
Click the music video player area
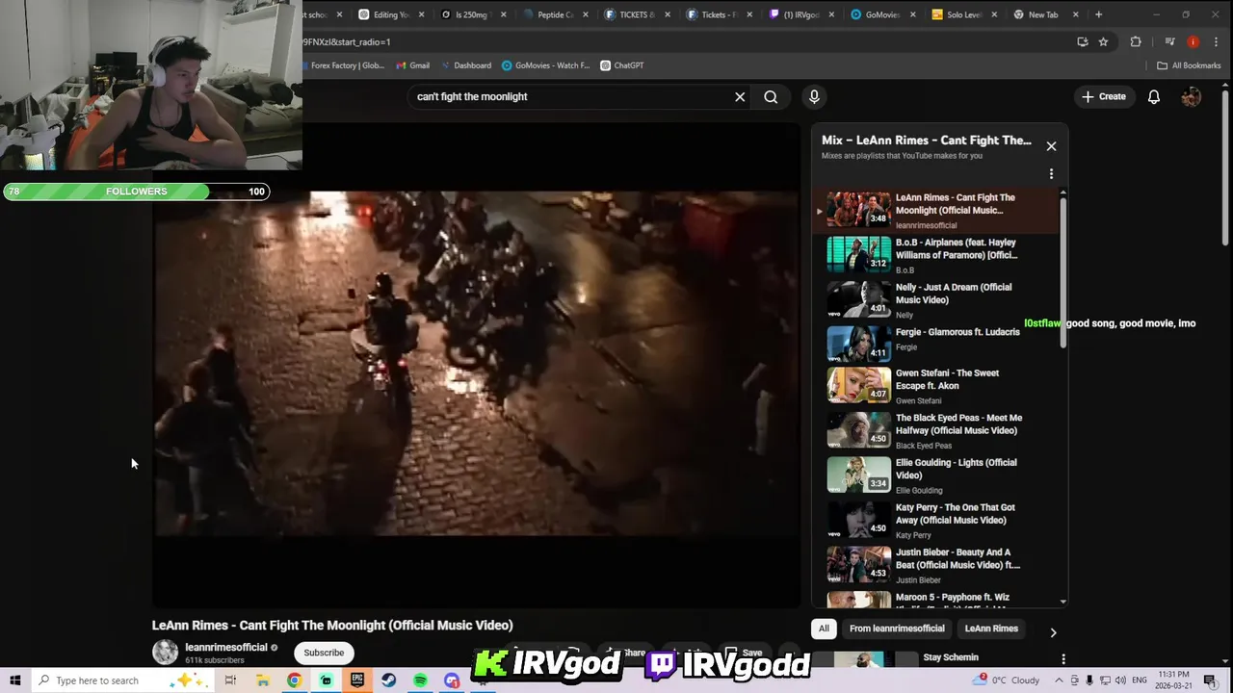[476, 364]
